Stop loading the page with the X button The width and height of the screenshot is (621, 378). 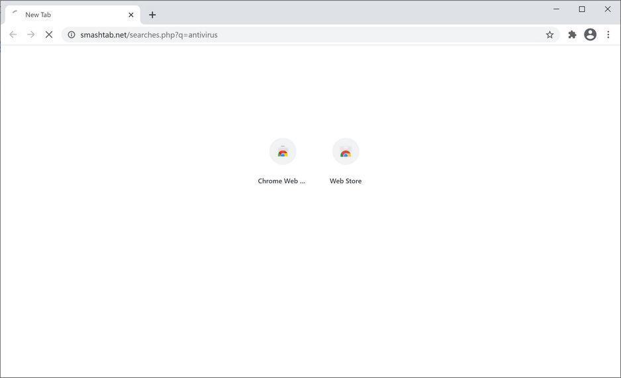tap(49, 35)
